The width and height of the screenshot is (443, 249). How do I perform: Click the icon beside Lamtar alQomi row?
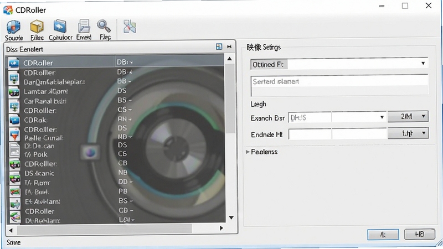click(14, 92)
